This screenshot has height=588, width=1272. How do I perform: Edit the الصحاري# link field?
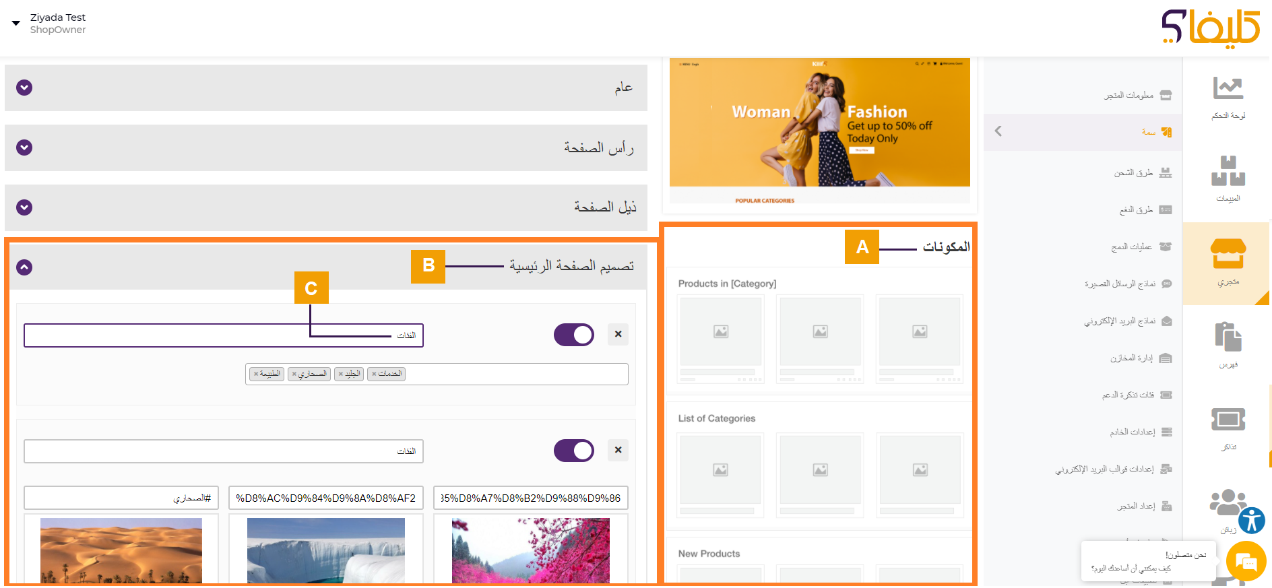121,498
